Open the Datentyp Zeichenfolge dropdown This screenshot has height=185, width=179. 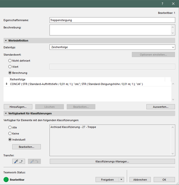[x=112, y=47]
